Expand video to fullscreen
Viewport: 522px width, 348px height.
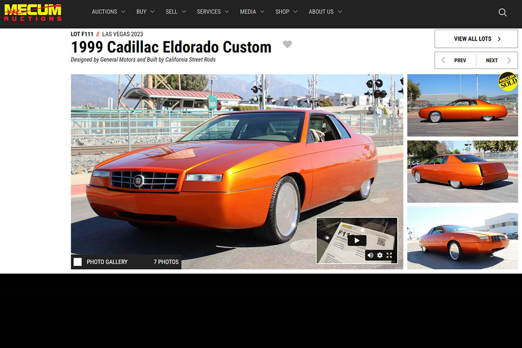point(389,255)
